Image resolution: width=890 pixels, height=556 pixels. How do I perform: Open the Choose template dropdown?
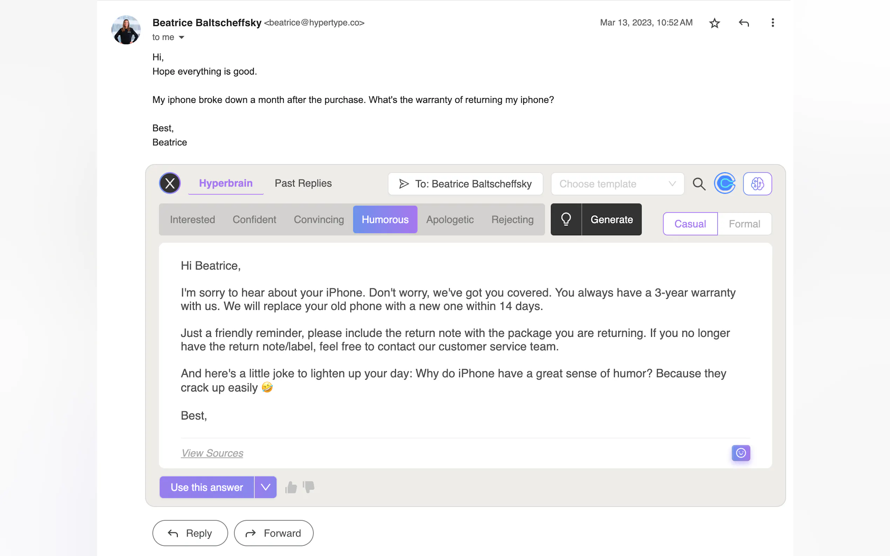[x=617, y=184]
